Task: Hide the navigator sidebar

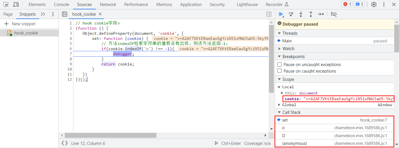Action: (x=64, y=14)
